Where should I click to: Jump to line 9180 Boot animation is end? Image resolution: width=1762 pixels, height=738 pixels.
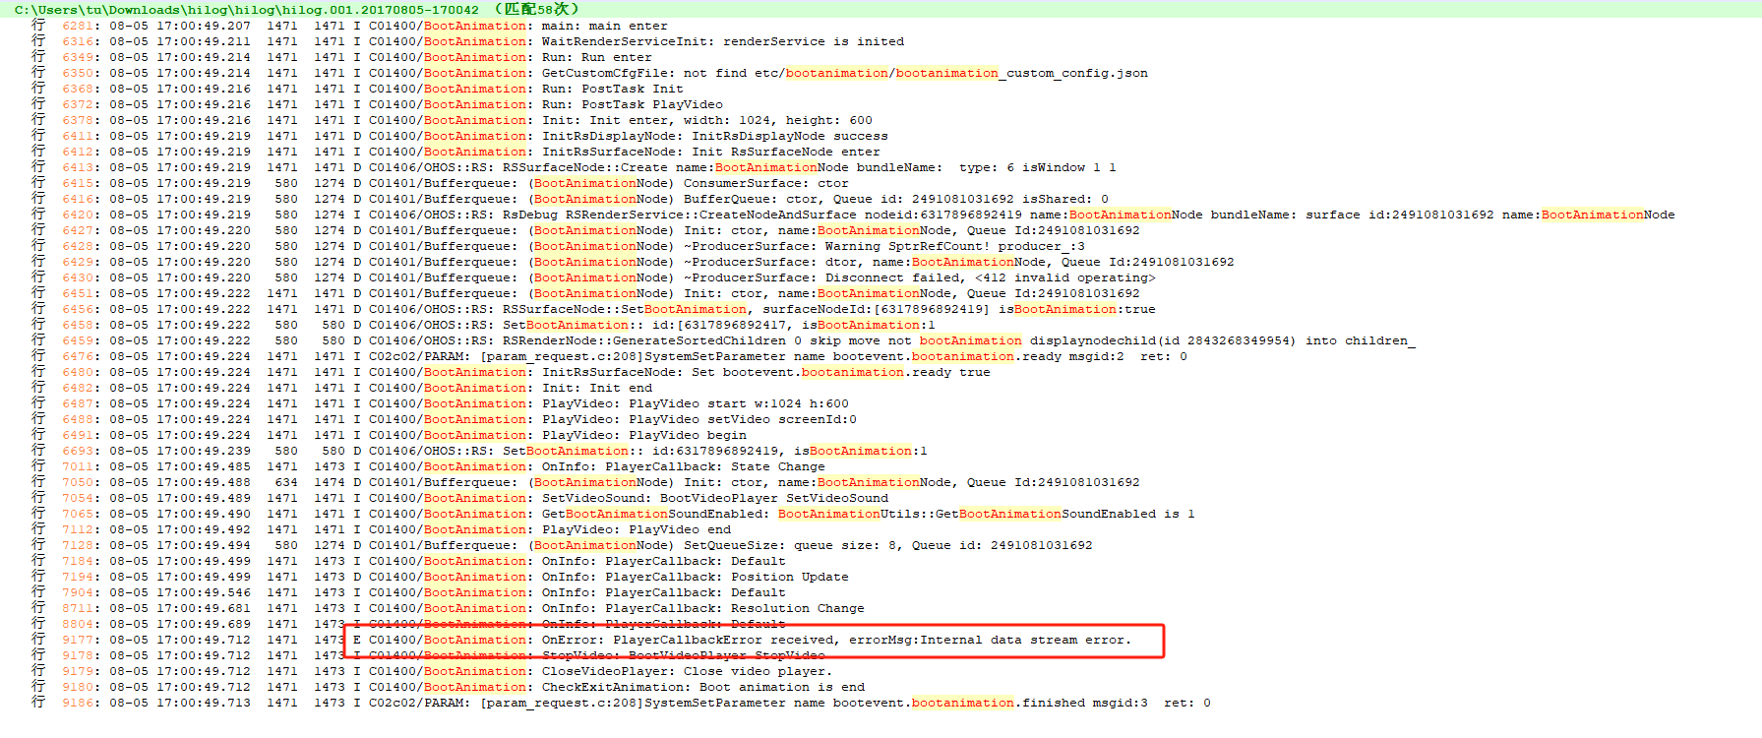[448, 687]
